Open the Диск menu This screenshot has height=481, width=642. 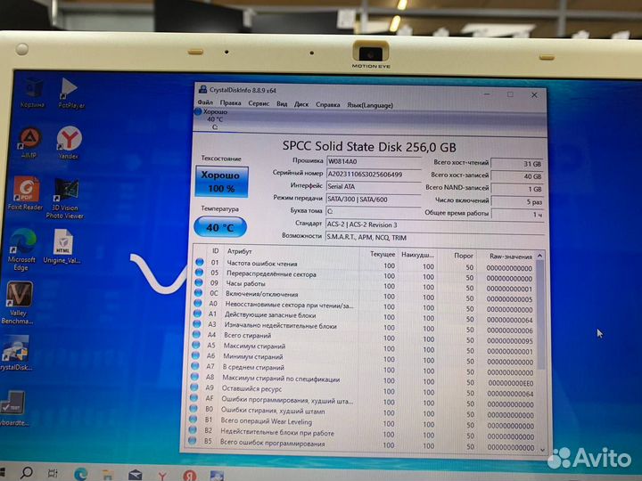(x=301, y=104)
